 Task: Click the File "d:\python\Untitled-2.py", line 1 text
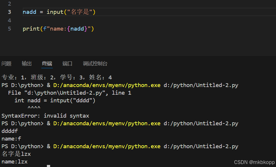70,93
